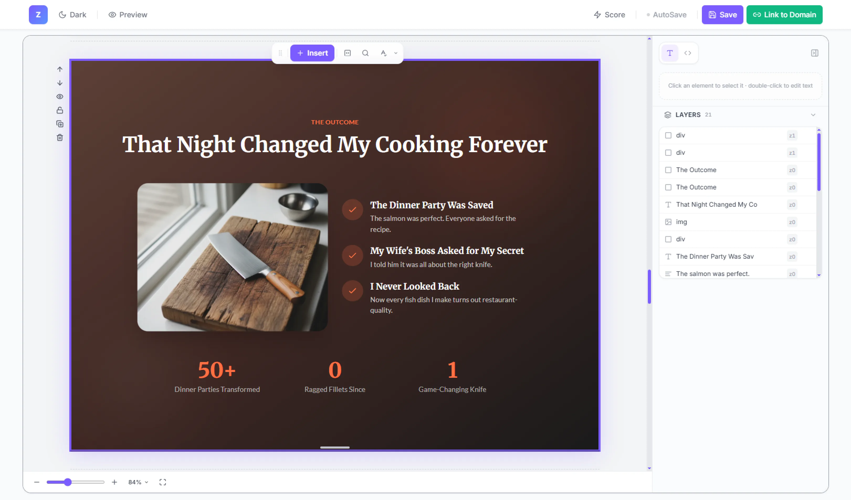This screenshot has width=851, height=500.
Task: Click the unlock padlock icon
Action: (x=60, y=110)
